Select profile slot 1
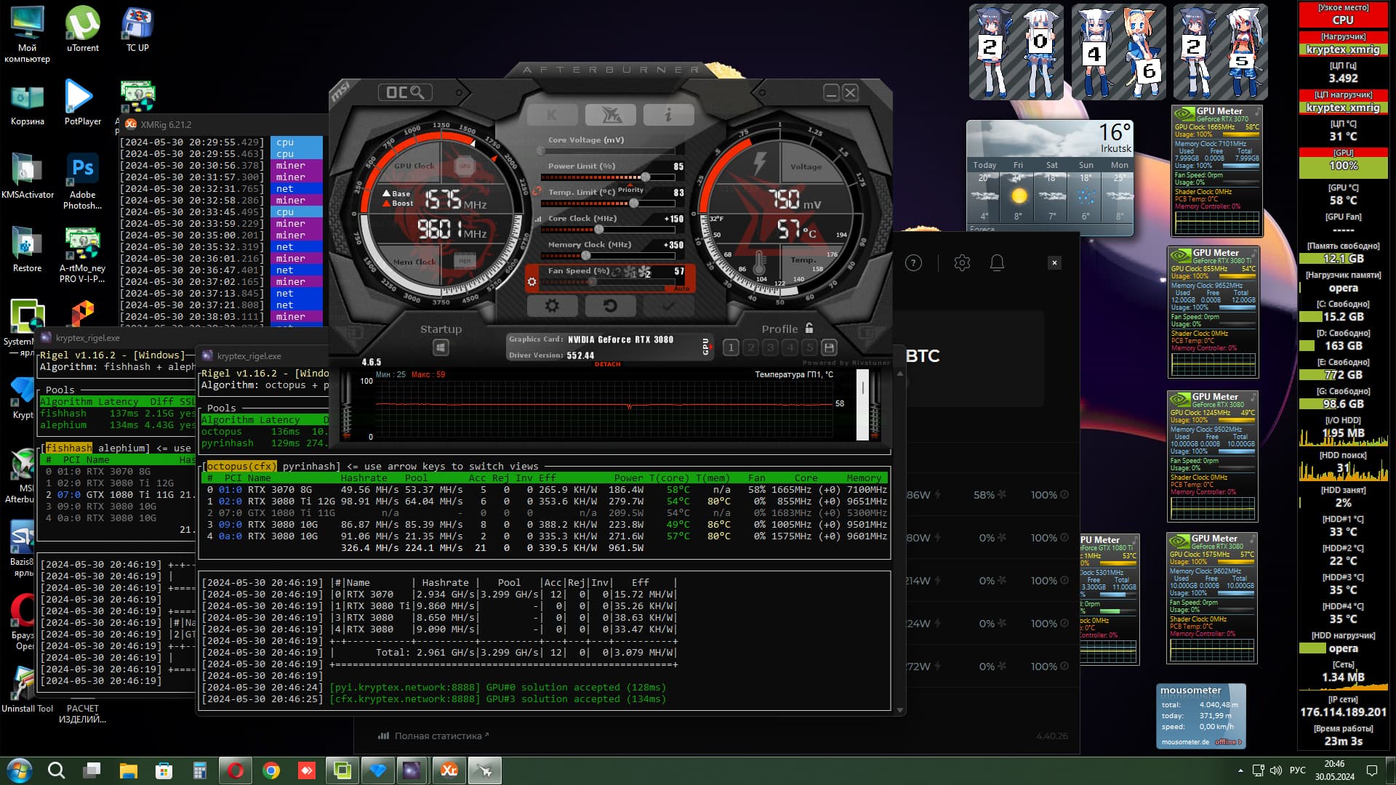Image resolution: width=1396 pixels, height=785 pixels. (x=731, y=347)
